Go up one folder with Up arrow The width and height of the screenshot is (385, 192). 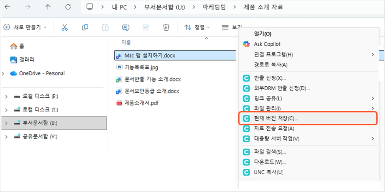[x=48, y=7]
